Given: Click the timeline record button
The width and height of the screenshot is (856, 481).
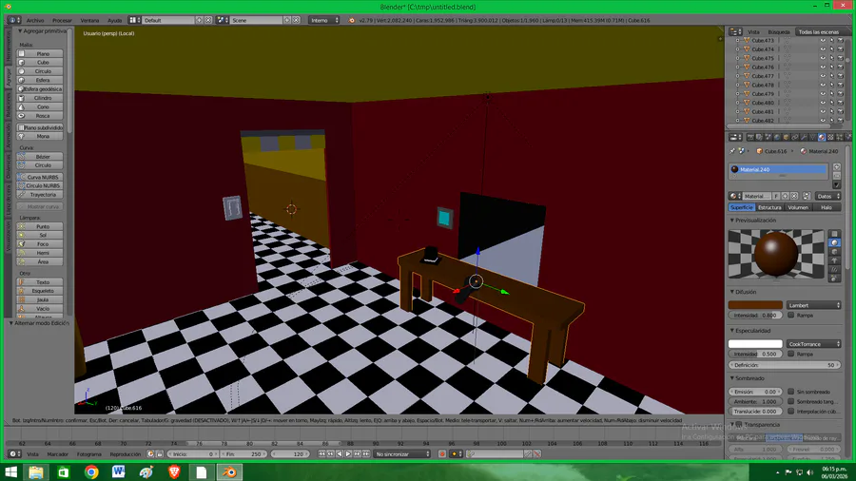Looking at the screenshot, I should tap(442, 453).
